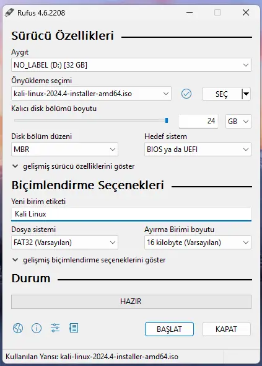Screen dimensions: 262x366
Task: Open the GB size unit dropdown
Action: 238,122
